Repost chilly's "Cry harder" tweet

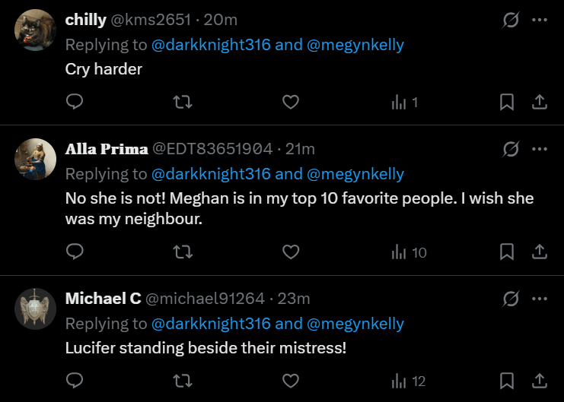183,102
